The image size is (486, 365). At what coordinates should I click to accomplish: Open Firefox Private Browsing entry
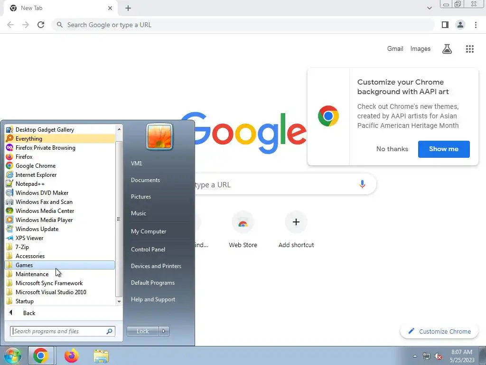pyautogui.click(x=60, y=147)
